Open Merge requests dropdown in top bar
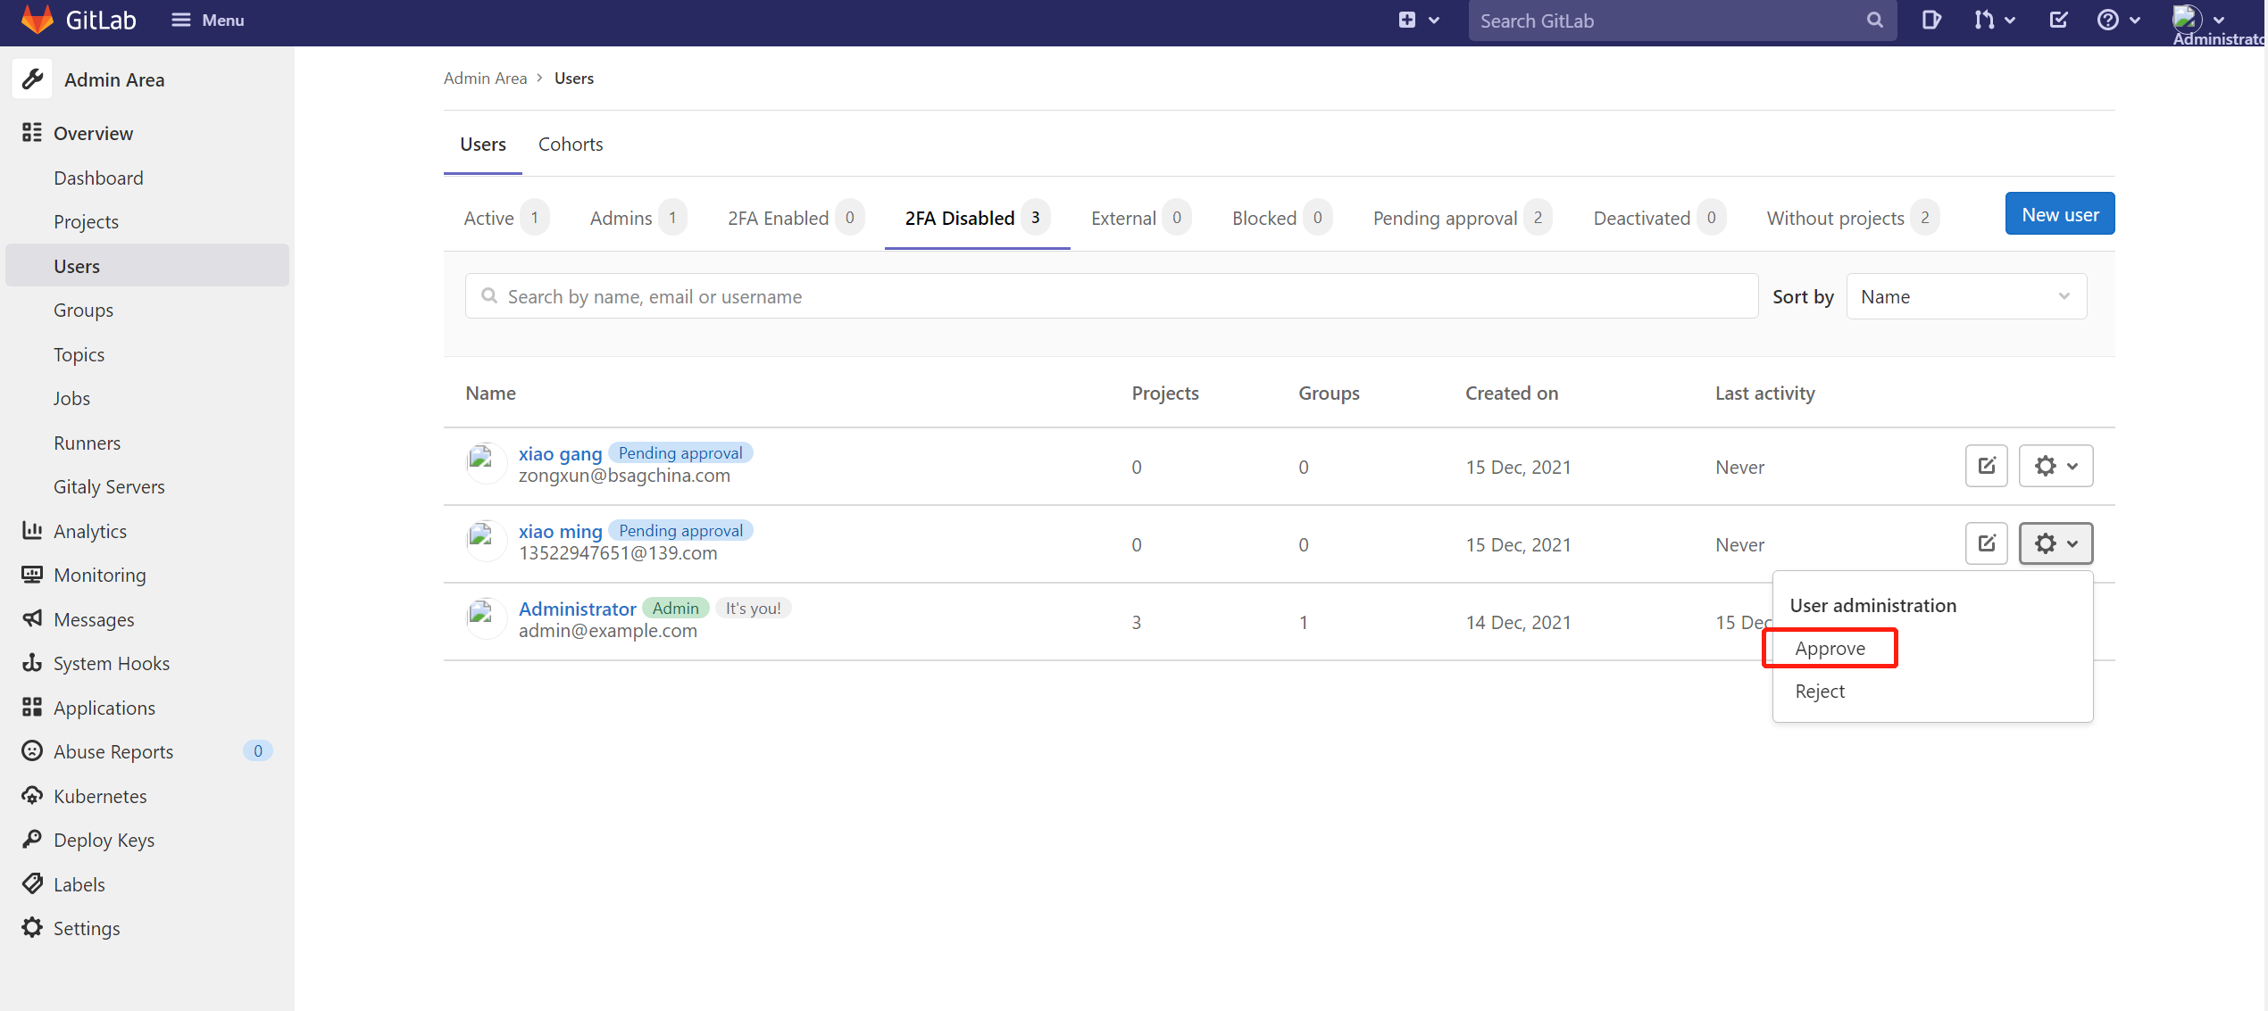 click(x=1994, y=20)
